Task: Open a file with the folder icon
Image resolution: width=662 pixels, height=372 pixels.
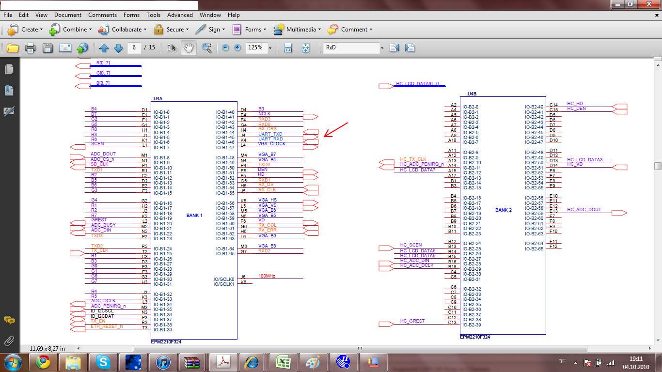Action: pos(13,47)
